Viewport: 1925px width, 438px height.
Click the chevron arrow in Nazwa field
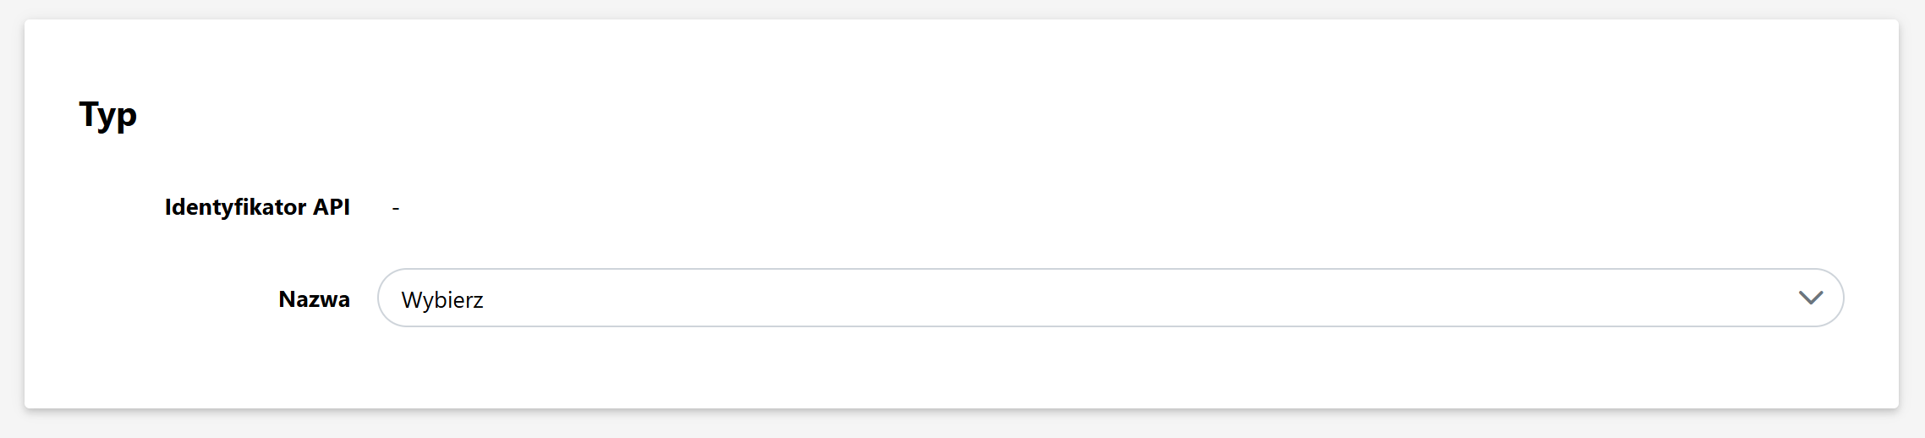pyautogui.click(x=1810, y=298)
